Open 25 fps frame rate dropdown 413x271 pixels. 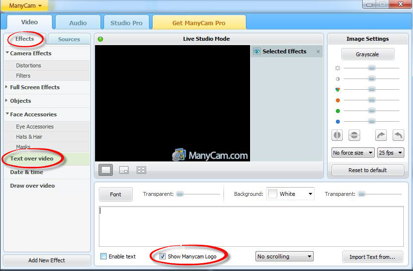[391, 153]
